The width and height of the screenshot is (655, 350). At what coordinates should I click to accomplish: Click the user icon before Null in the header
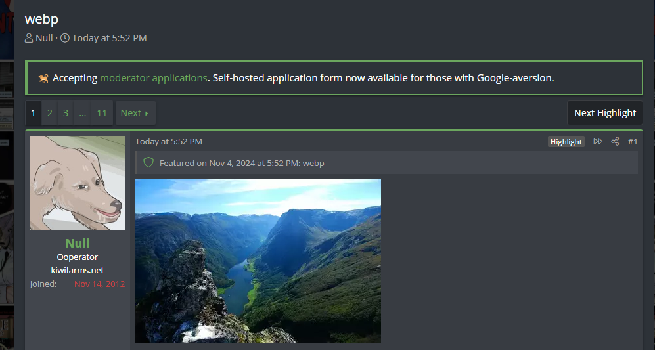(29, 38)
